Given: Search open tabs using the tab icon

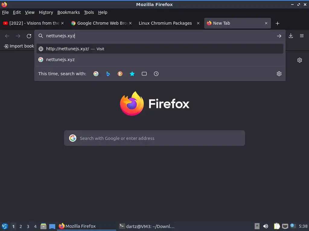Looking at the screenshot, I should (x=144, y=74).
